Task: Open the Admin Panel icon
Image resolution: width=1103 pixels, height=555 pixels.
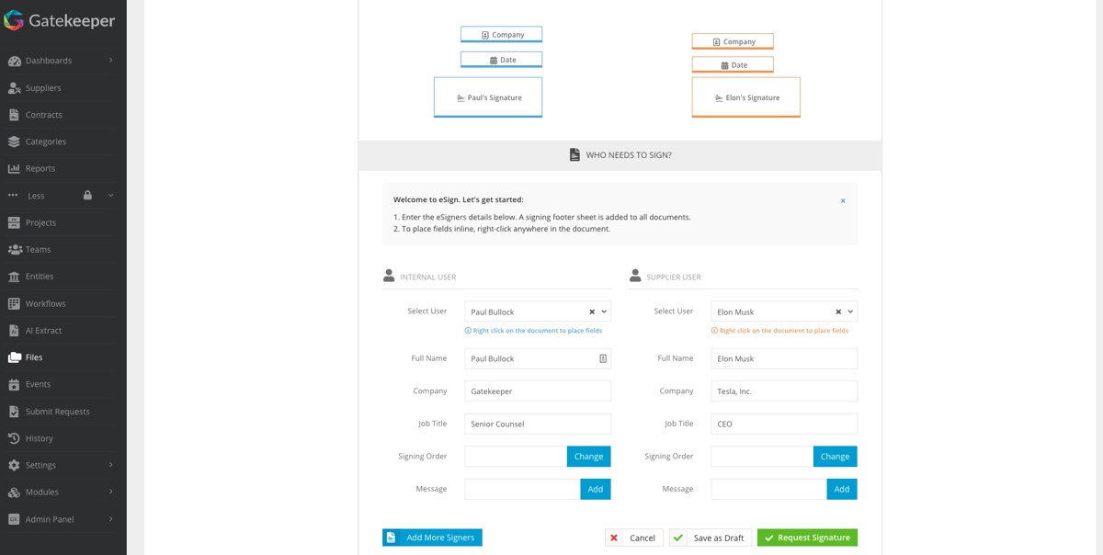Action: [x=14, y=519]
